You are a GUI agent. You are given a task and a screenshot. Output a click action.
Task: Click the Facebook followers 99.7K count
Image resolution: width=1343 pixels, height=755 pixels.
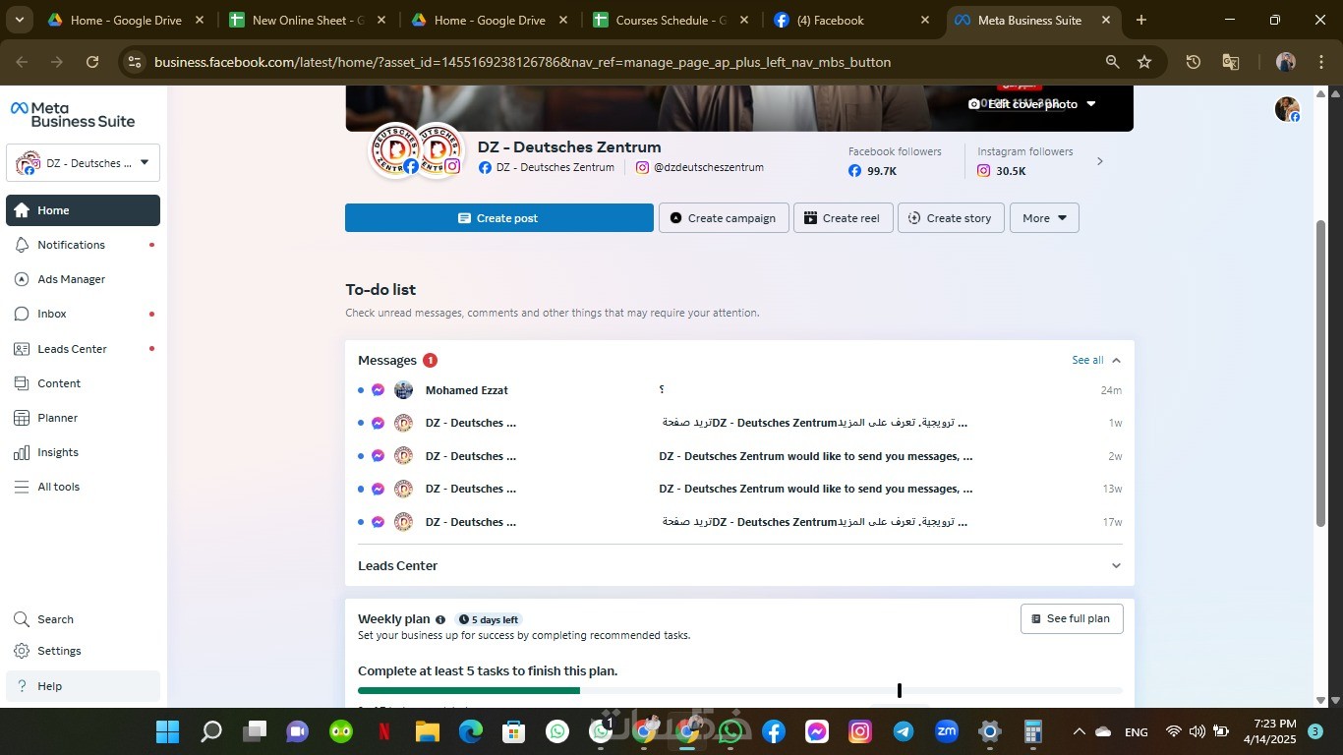click(x=882, y=171)
